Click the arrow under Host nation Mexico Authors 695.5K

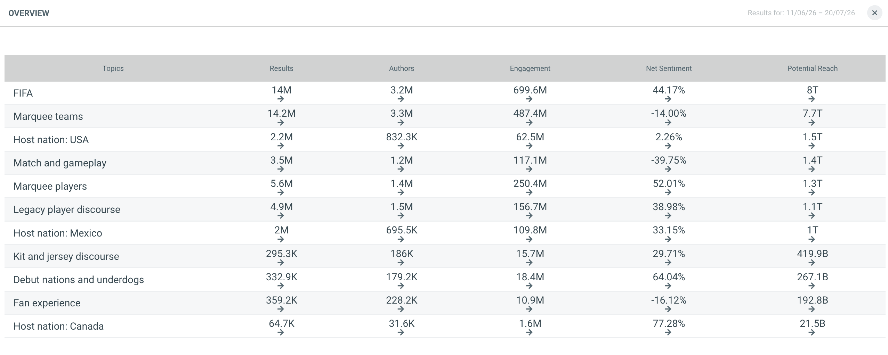coord(401,239)
